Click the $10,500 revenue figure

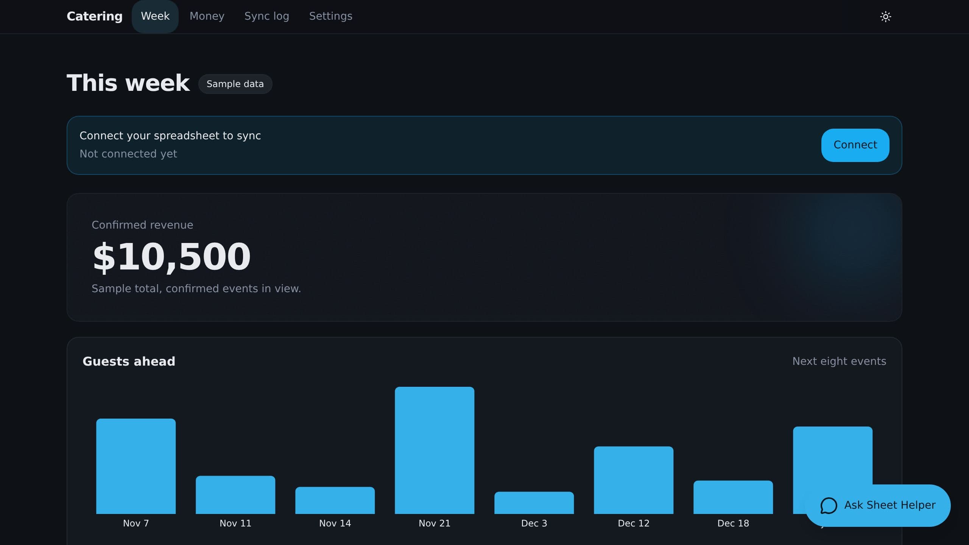171,257
